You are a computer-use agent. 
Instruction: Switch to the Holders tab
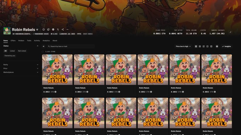pos(21,41)
